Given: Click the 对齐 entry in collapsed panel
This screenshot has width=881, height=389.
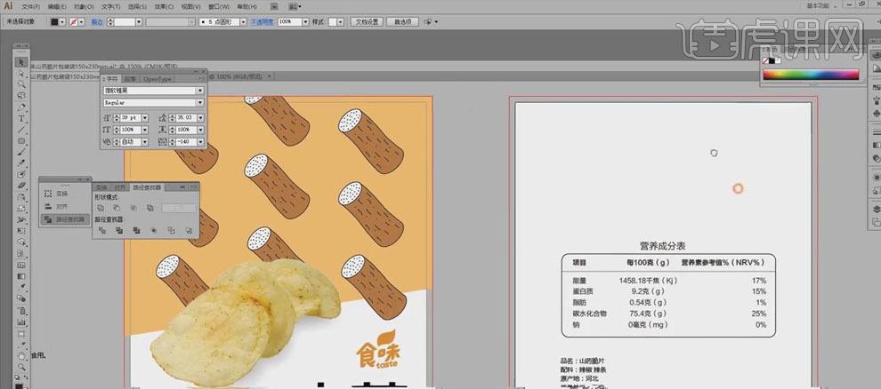Looking at the screenshot, I should [x=61, y=206].
